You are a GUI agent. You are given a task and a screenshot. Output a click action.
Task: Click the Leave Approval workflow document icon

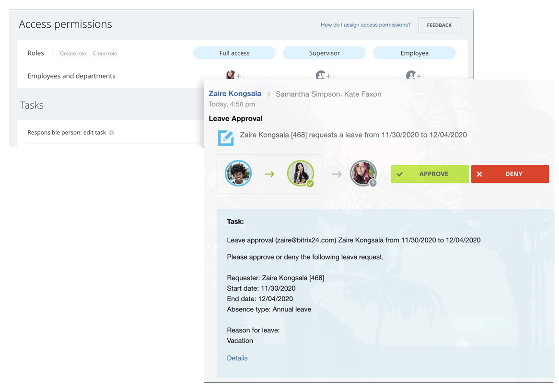pos(226,137)
